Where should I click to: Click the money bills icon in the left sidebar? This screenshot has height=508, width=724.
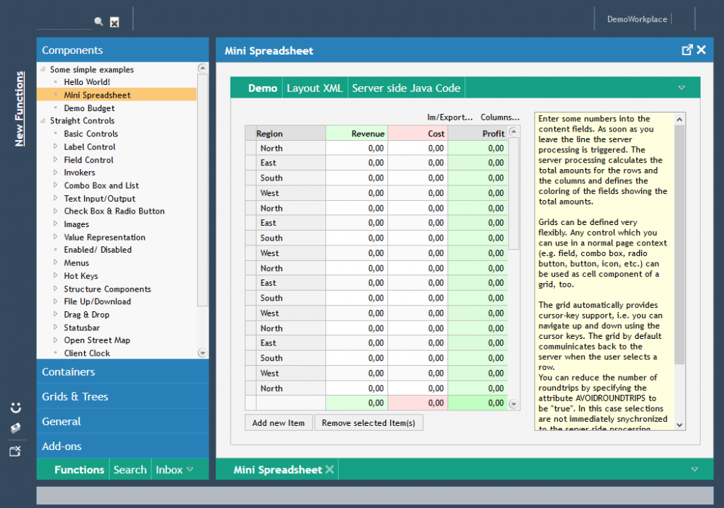[16, 428]
